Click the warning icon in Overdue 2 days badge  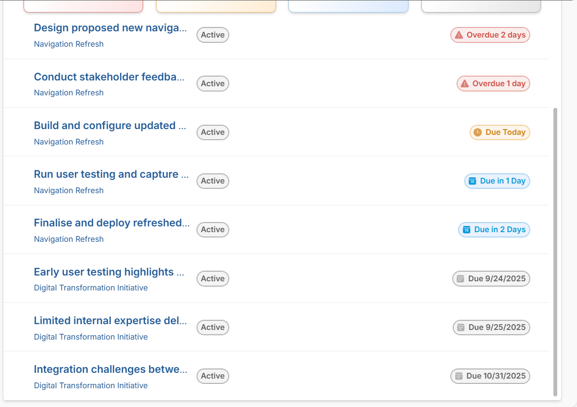point(459,35)
